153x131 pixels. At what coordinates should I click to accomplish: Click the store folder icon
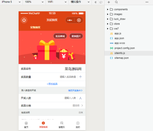pyautogui.click(x=111, y=24)
